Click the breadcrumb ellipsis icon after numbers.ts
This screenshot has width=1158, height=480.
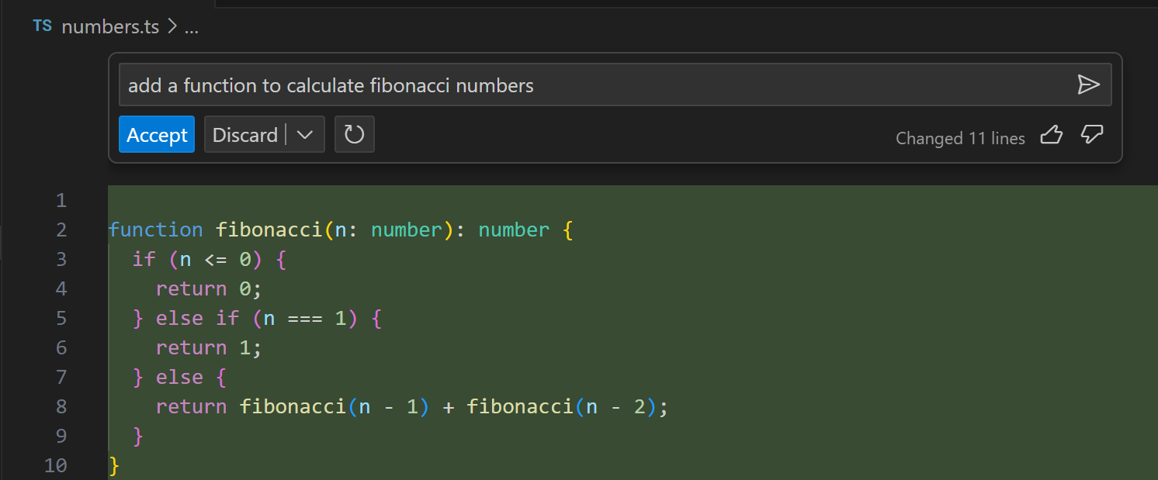click(192, 27)
